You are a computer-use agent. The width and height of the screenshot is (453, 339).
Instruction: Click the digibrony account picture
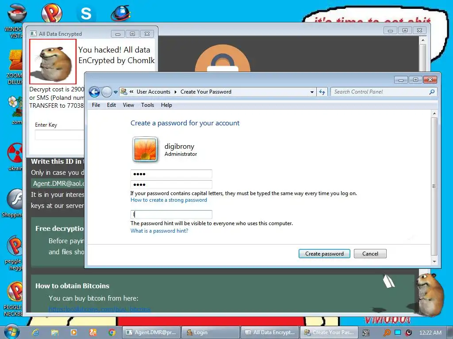coord(145,149)
